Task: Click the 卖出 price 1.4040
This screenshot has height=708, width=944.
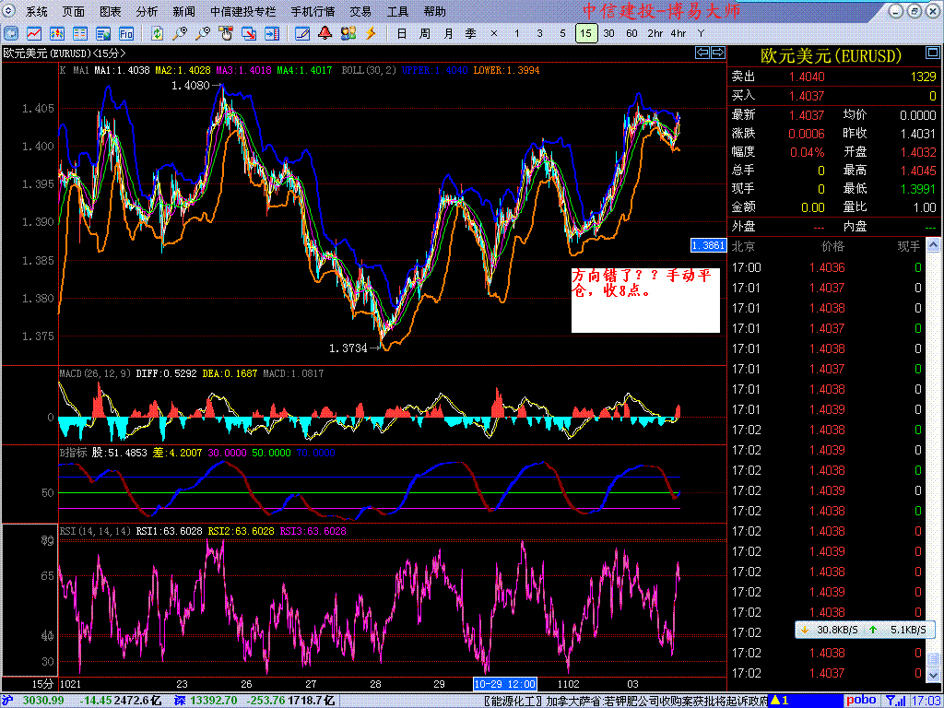Action: click(x=808, y=77)
